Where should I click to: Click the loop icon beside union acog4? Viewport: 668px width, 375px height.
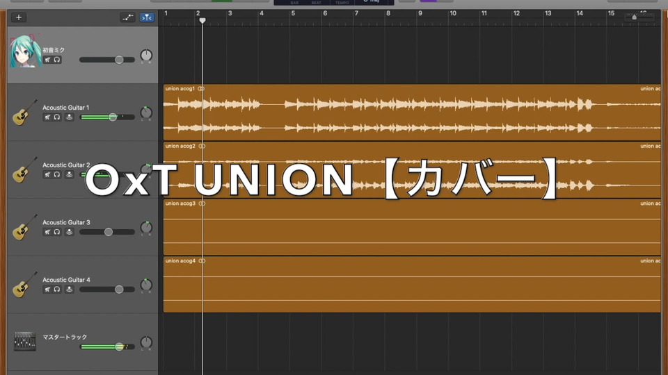(202, 261)
